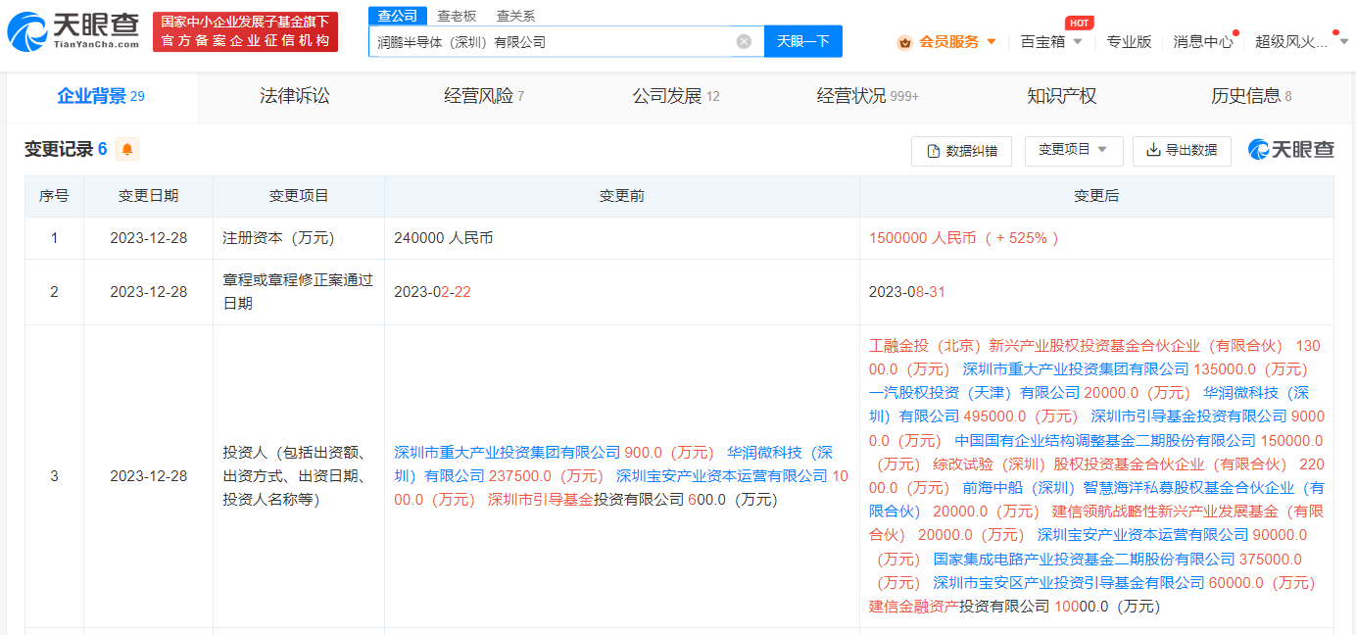Expand the 百宝箱 dropdown arrow
This screenshot has height=635, width=1356.
coord(1078,42)
